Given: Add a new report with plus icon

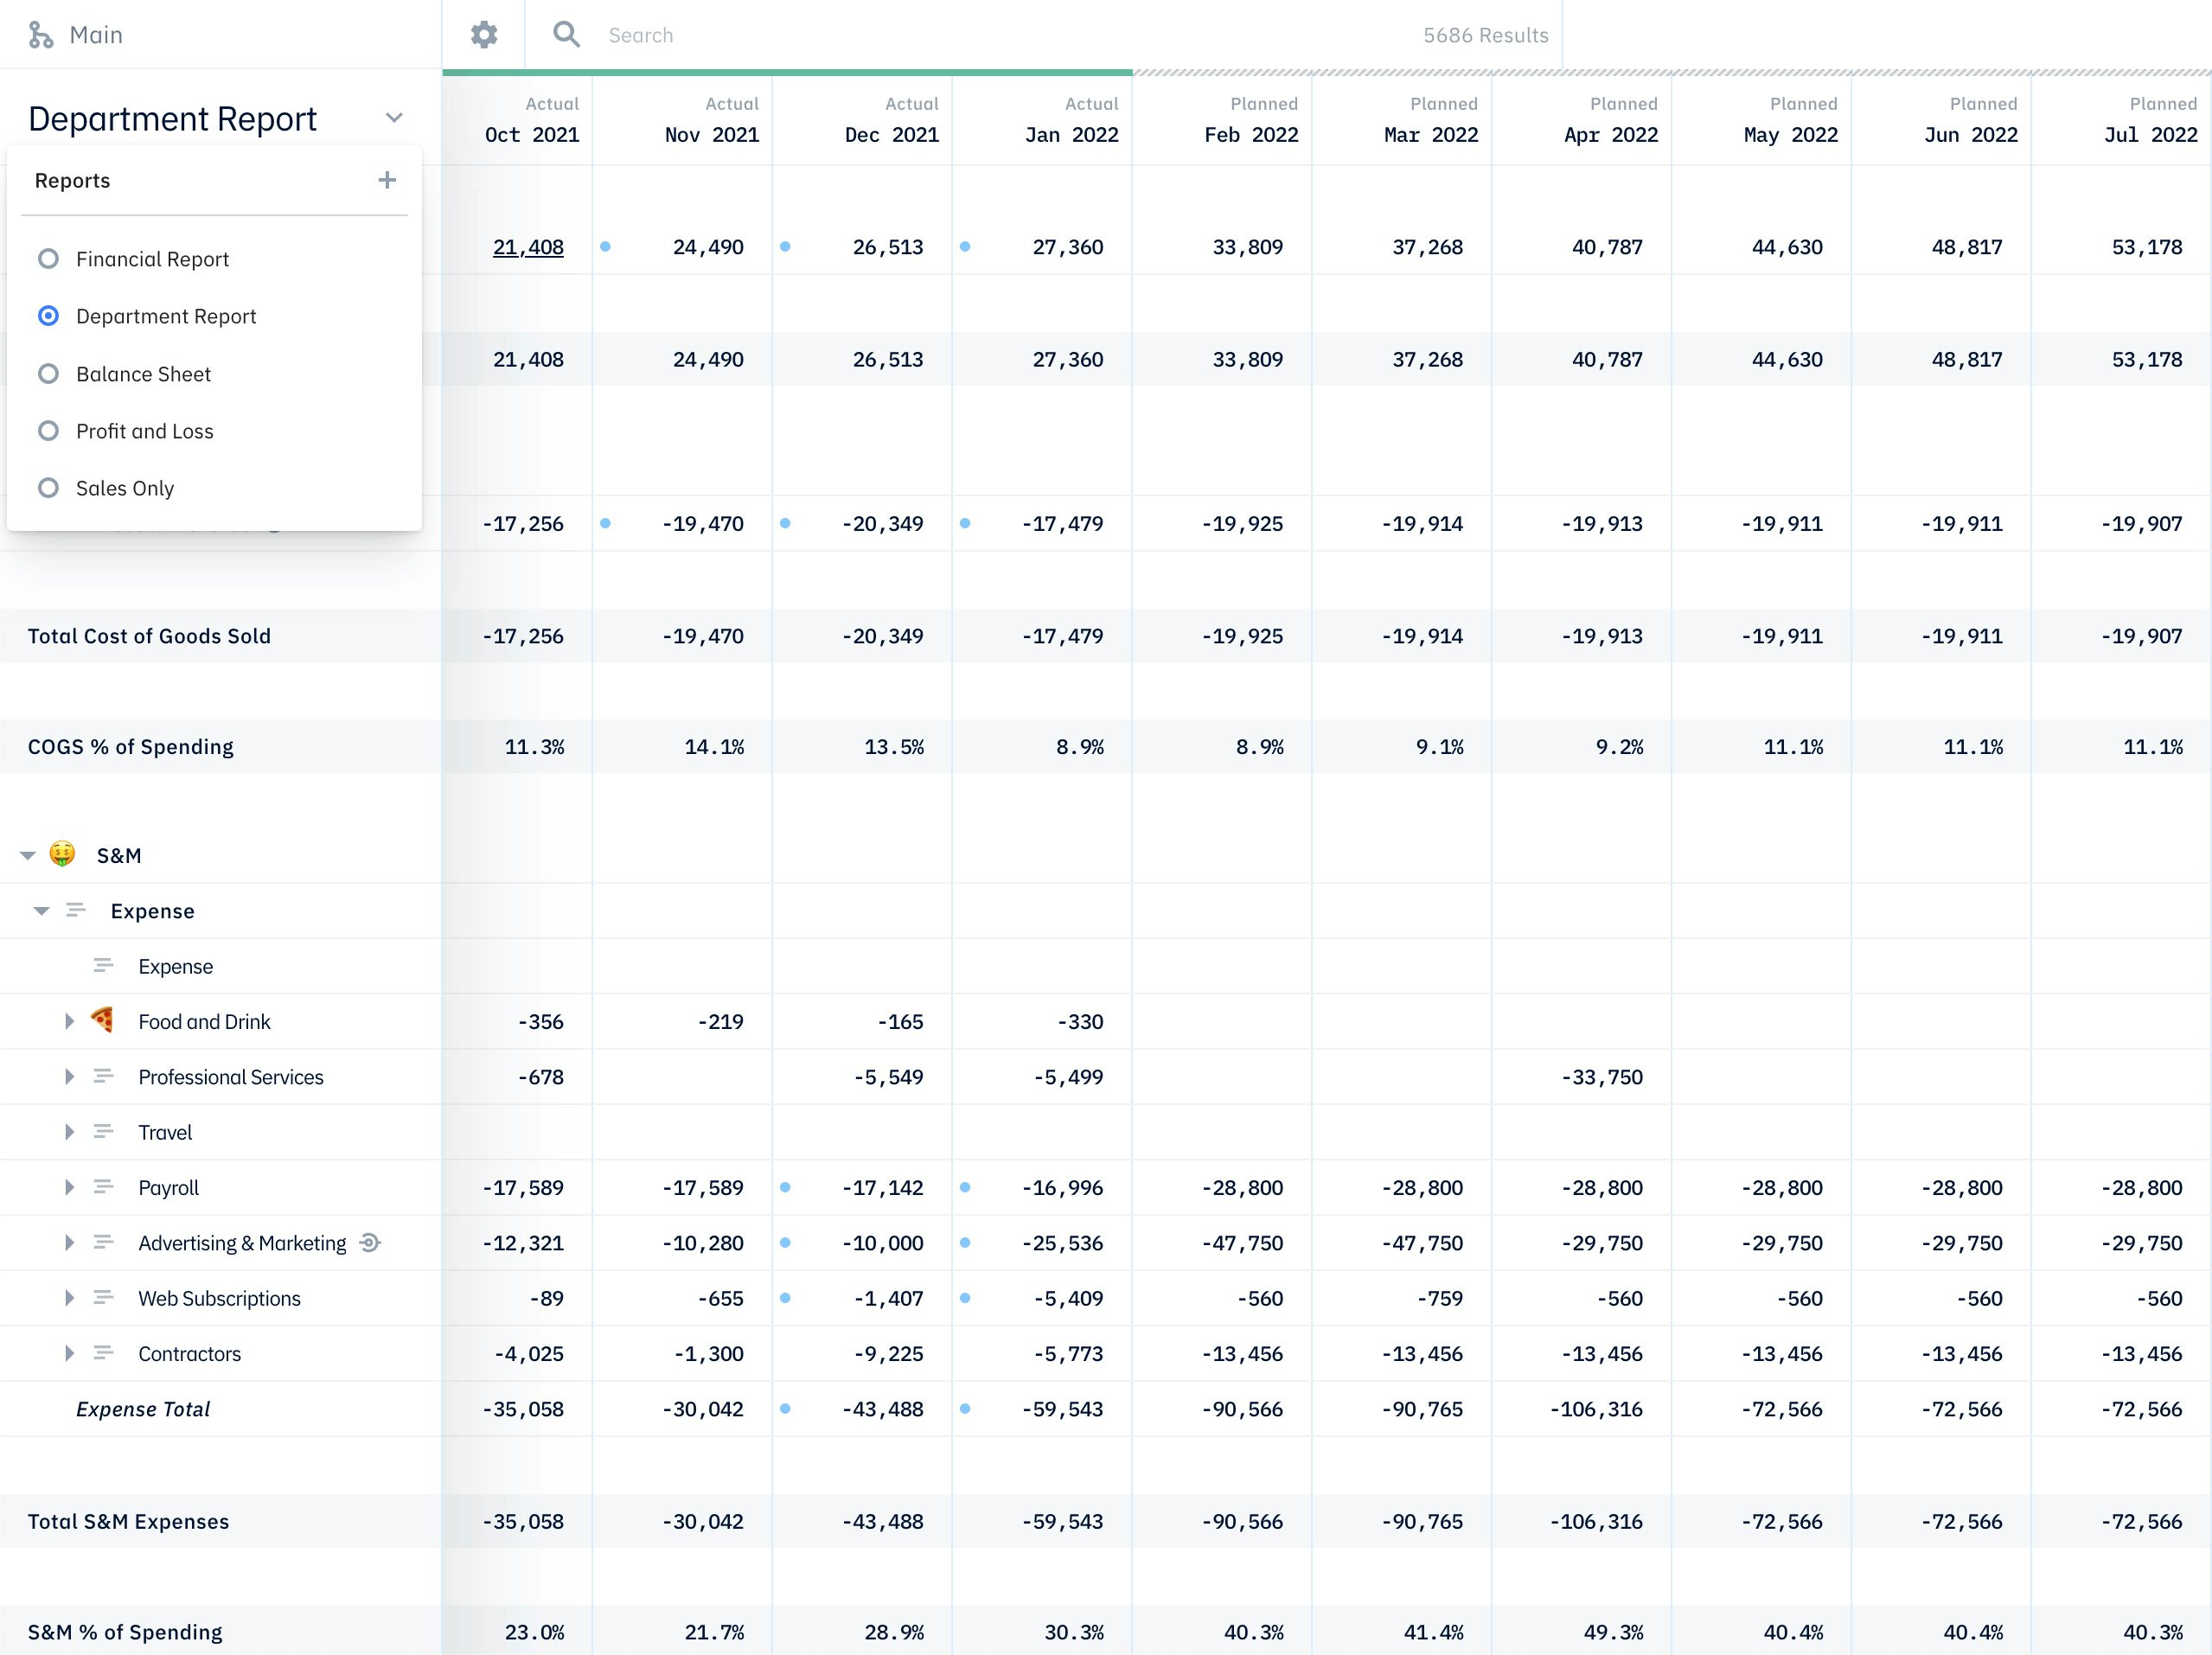Looking at the screenshot, I should 387,180.
